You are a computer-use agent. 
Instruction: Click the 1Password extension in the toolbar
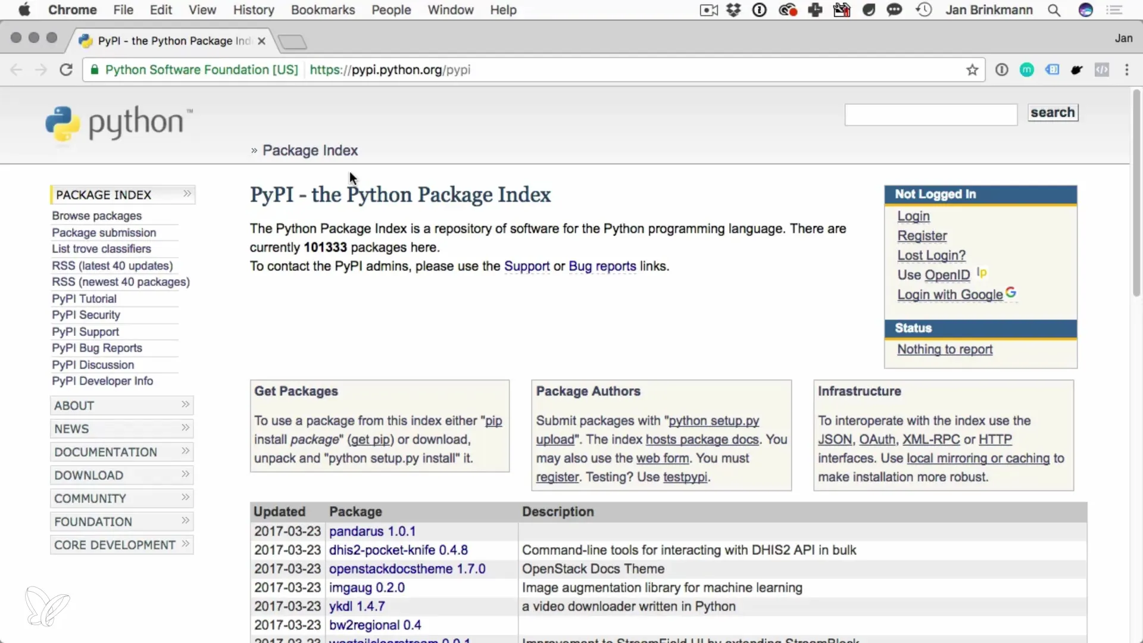click(1002, 70)
